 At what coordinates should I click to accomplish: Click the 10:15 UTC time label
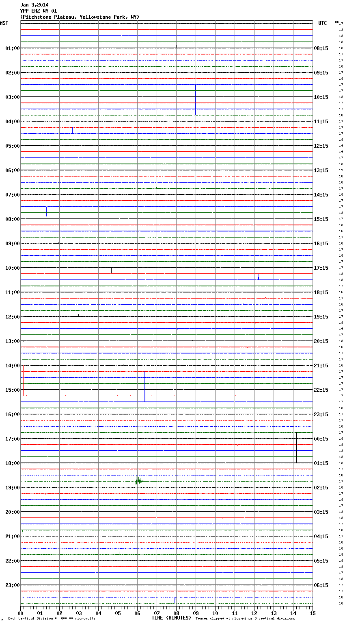click(321, 97)
